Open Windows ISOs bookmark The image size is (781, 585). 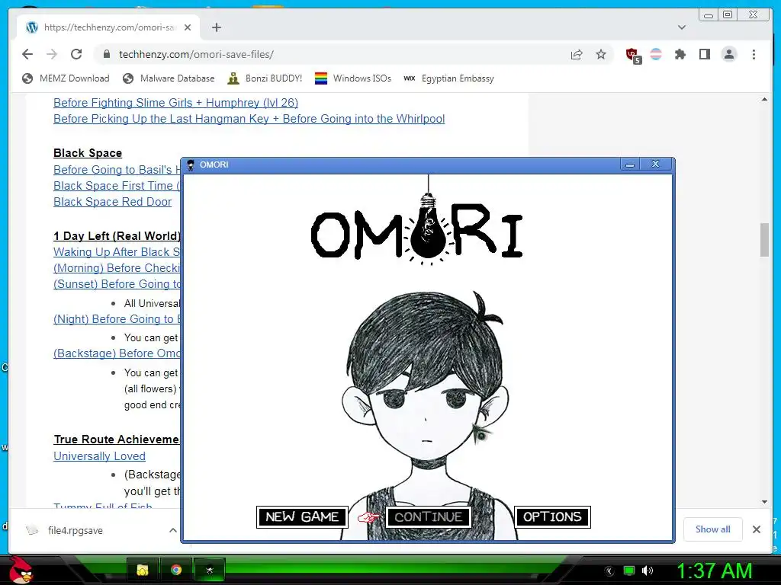pos(353,78)
